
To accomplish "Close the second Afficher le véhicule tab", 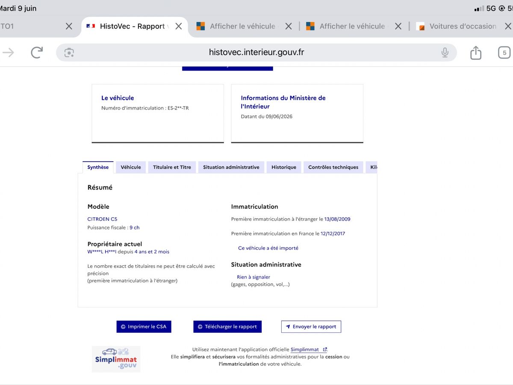I will [x=398, y=26].
